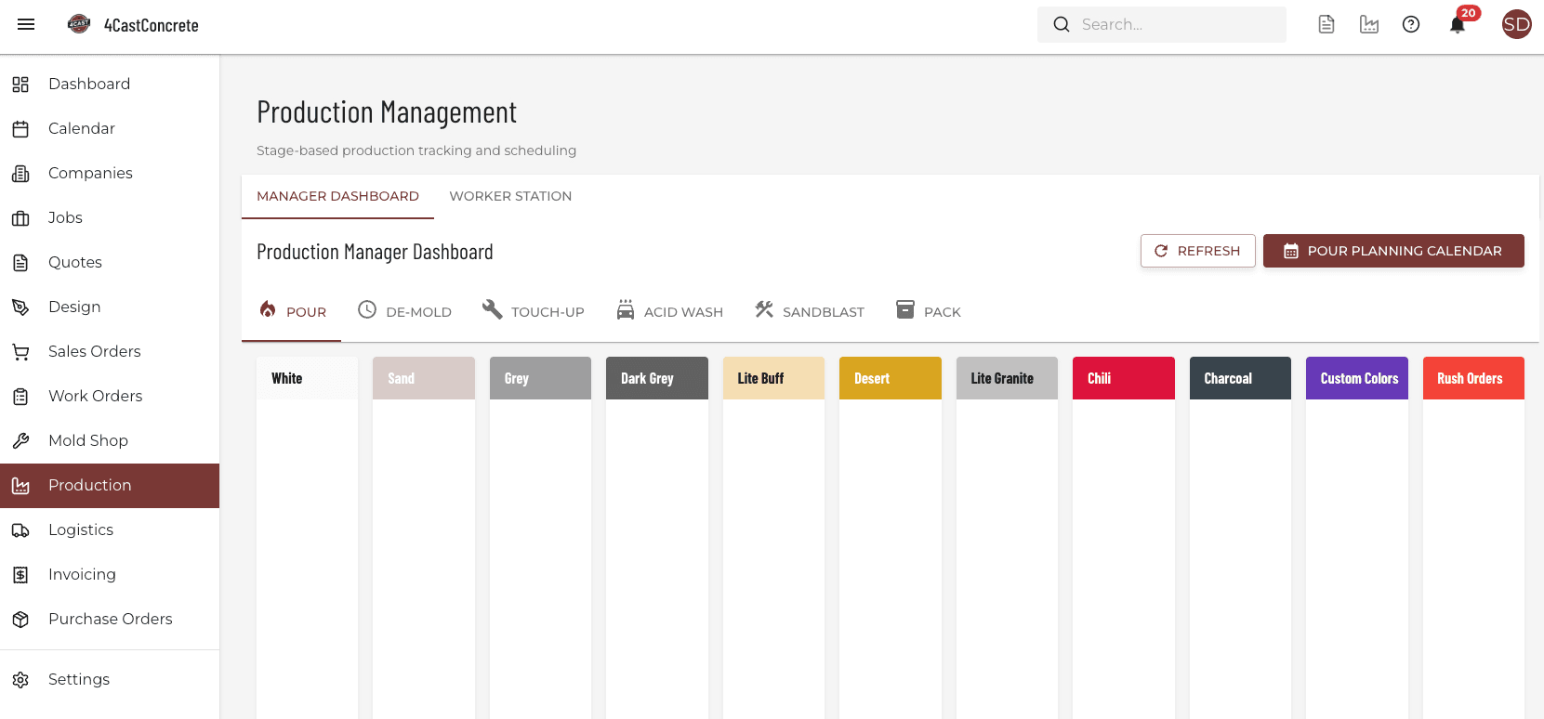Go to Mold Shop in sidebar
Image resolution: width=1544 pixels, height=719 pixels.
click(88, 440)
